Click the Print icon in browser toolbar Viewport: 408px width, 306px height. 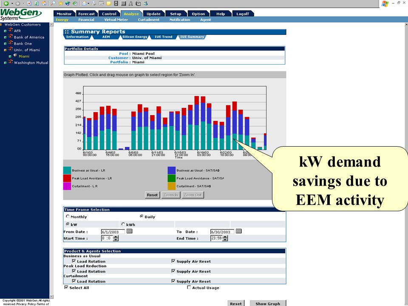(x=94, y=3)
